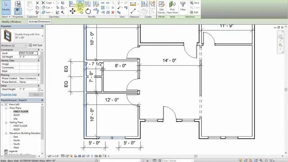Open the Properties help link
This screenshot has width=288, height=162.
pos(9,94)
